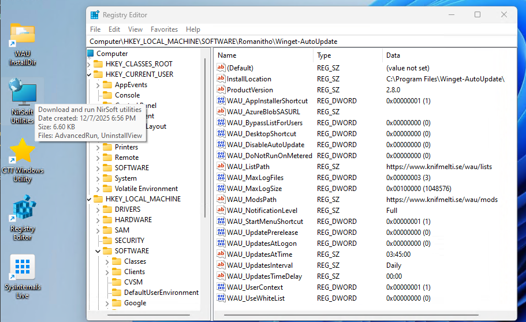Viewport: 526px width, 322px height.
Task: Select the CVSM key in the tree
Action: 133,282
